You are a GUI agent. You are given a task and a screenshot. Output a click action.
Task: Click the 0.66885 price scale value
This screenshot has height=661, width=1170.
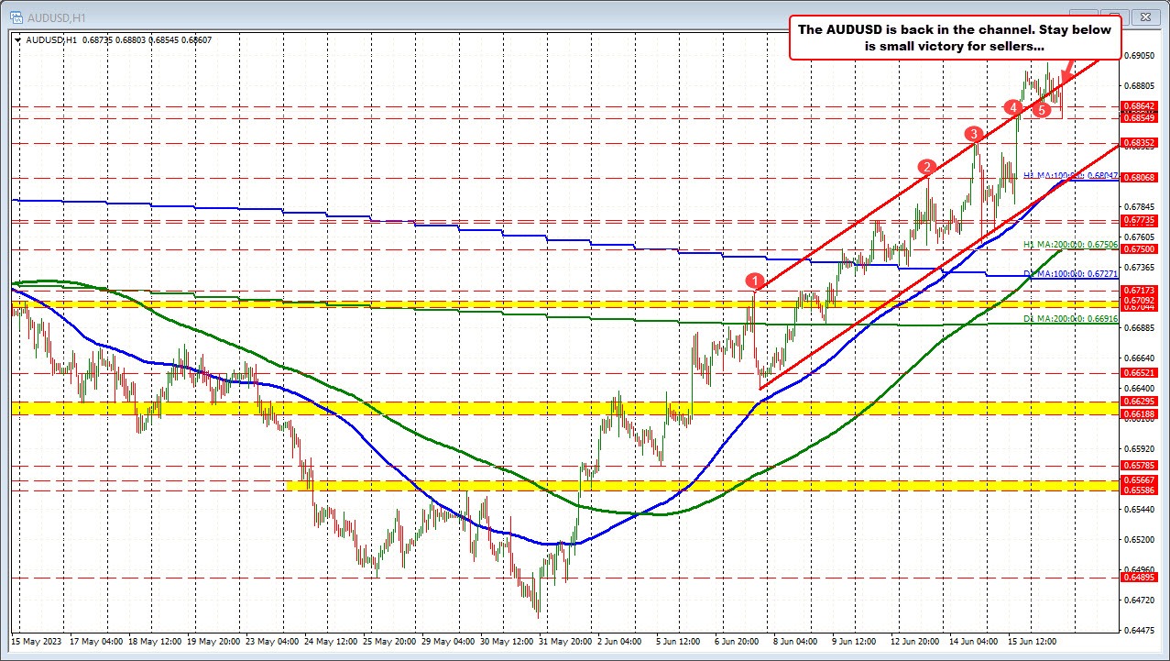pos(1139,327)
